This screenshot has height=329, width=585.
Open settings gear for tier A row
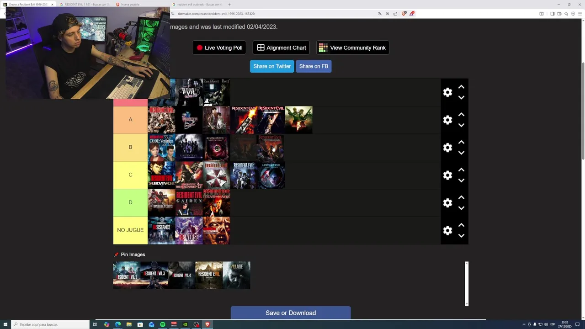tap(447, 120)
